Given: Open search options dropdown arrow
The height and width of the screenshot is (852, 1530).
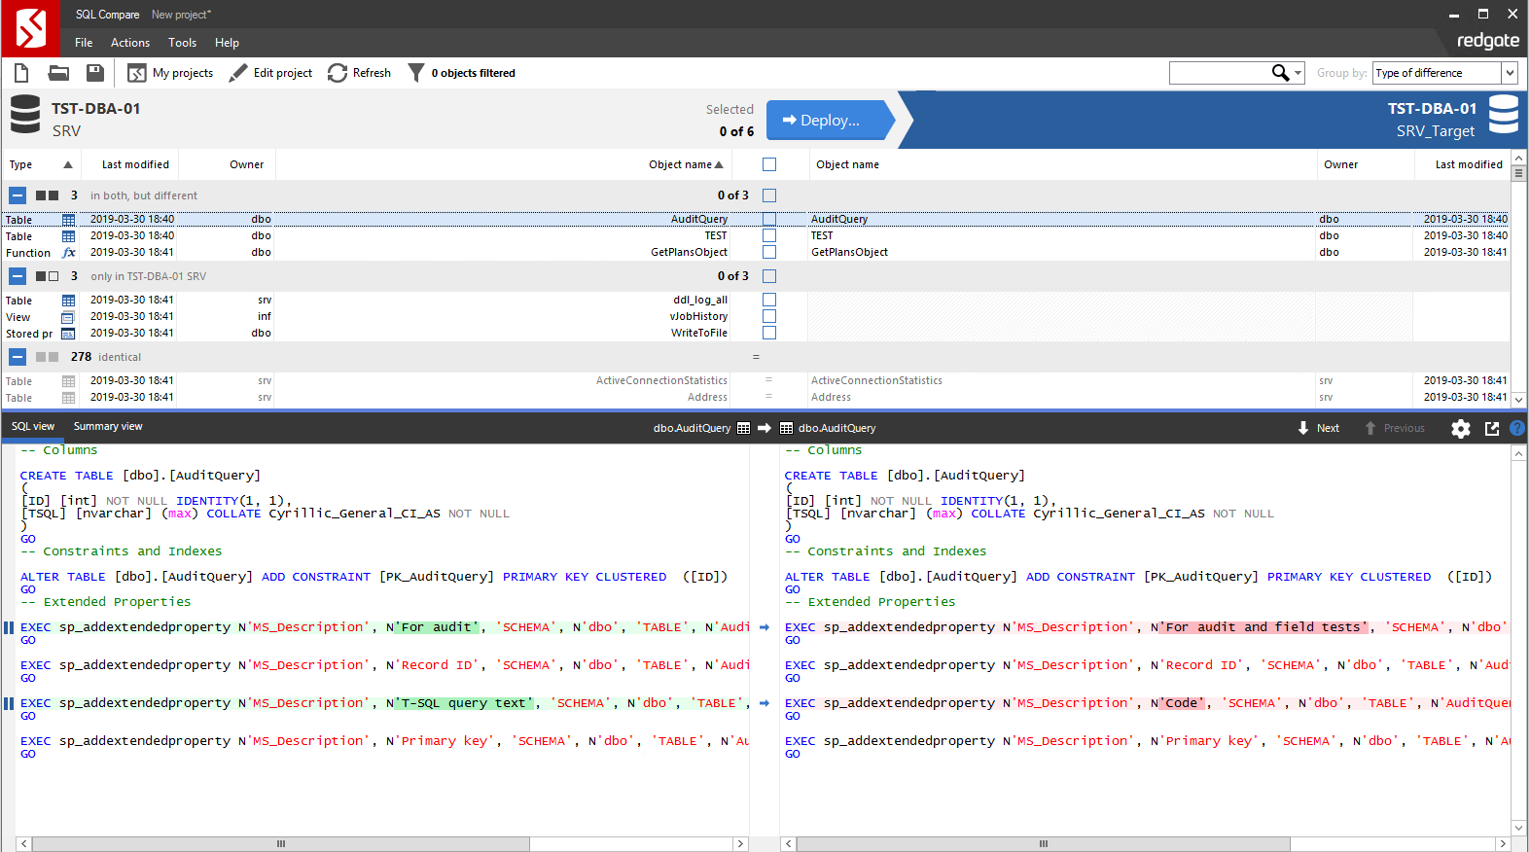Looking at the screenshot, I should (1299, 73).
